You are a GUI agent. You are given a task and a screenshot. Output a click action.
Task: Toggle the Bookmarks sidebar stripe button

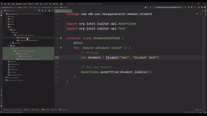coord(1,103)
